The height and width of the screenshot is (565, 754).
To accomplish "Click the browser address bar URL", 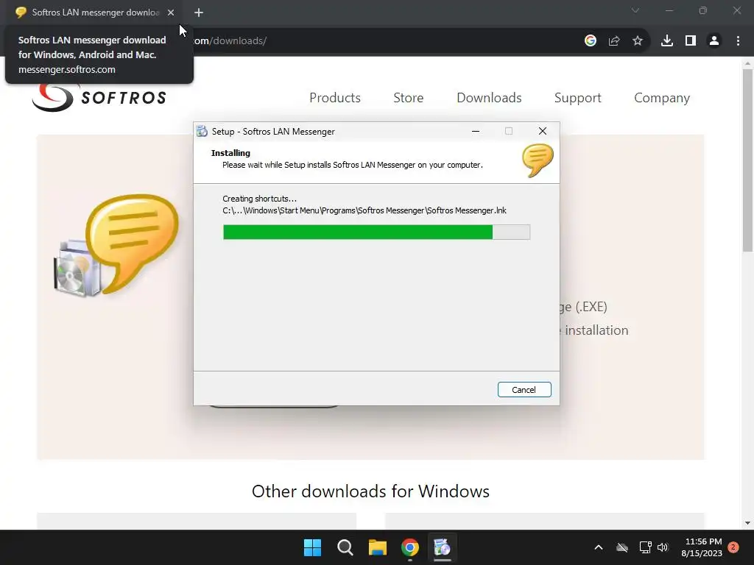I will (x=230, y=41).
